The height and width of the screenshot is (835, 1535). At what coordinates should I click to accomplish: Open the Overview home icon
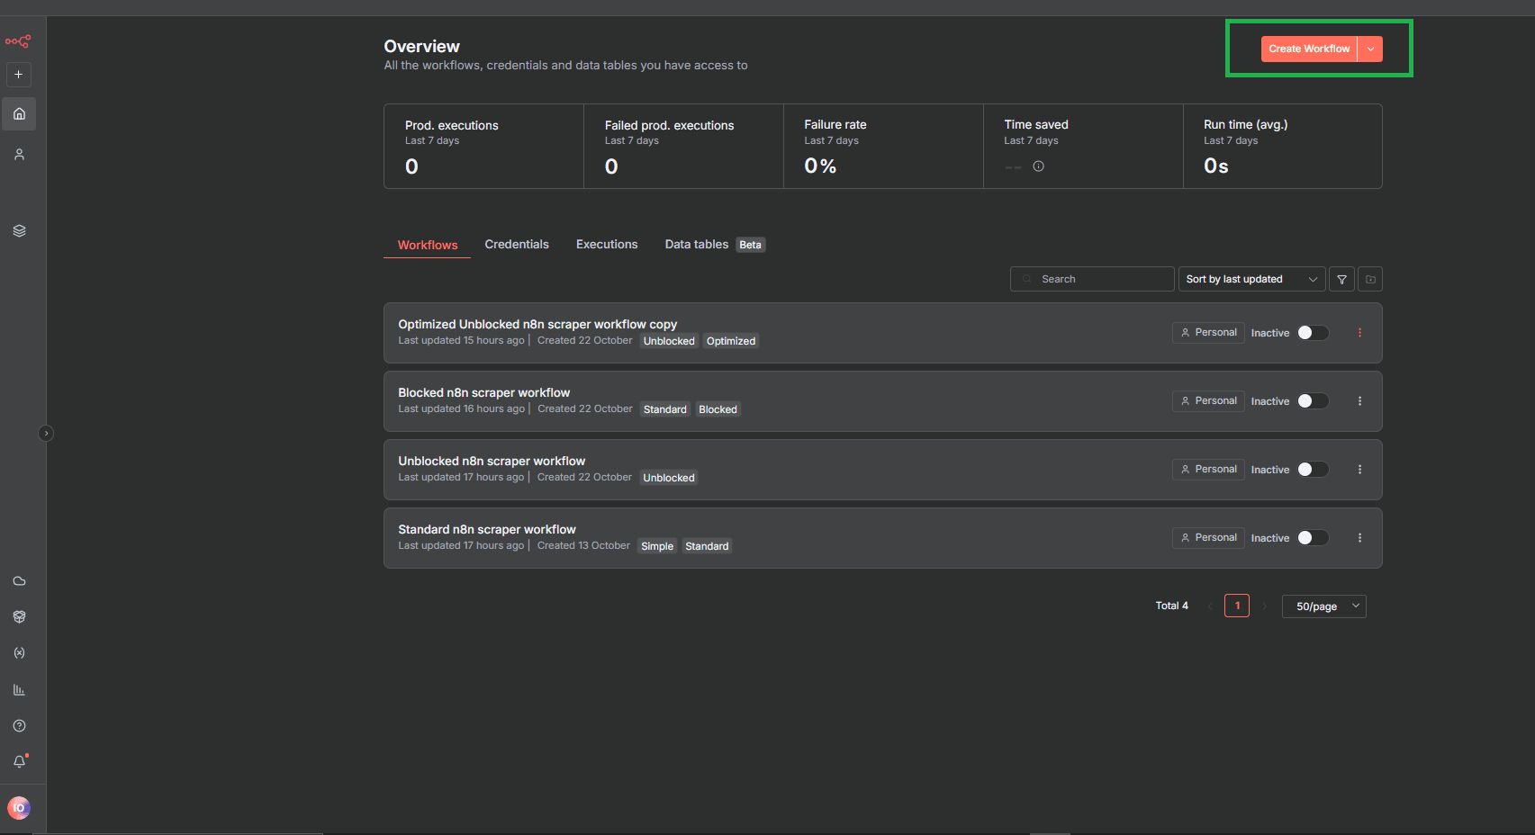click(x=19, y=114)
